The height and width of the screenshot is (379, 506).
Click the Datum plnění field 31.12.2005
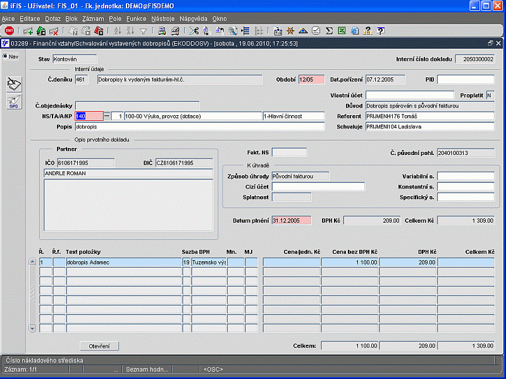click(292, 220)
